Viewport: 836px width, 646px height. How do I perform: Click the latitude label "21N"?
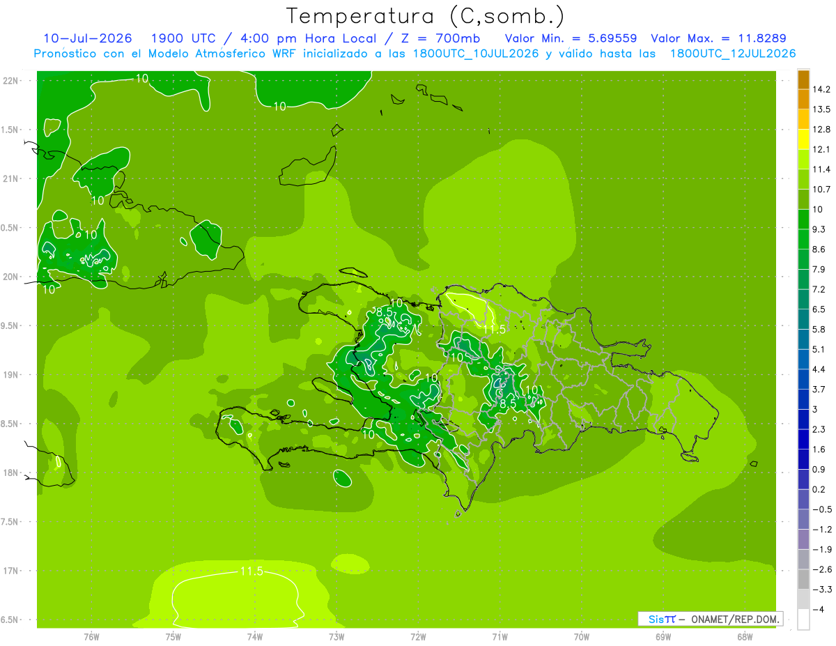(12, 178)
